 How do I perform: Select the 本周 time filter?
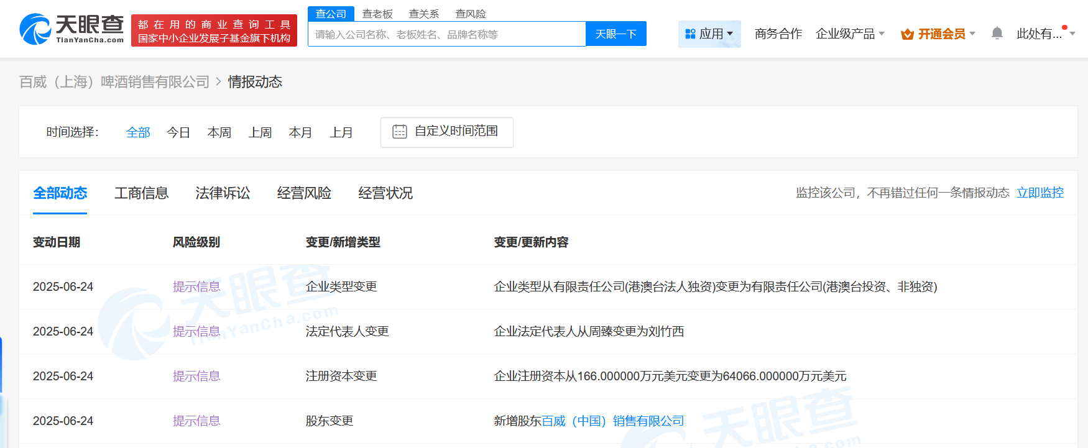(219, 132)
